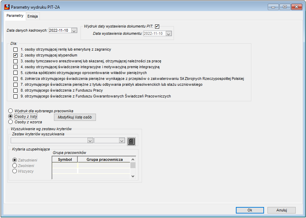Check option 1 renta lub emerytura z zagranicy

[15, 50]
